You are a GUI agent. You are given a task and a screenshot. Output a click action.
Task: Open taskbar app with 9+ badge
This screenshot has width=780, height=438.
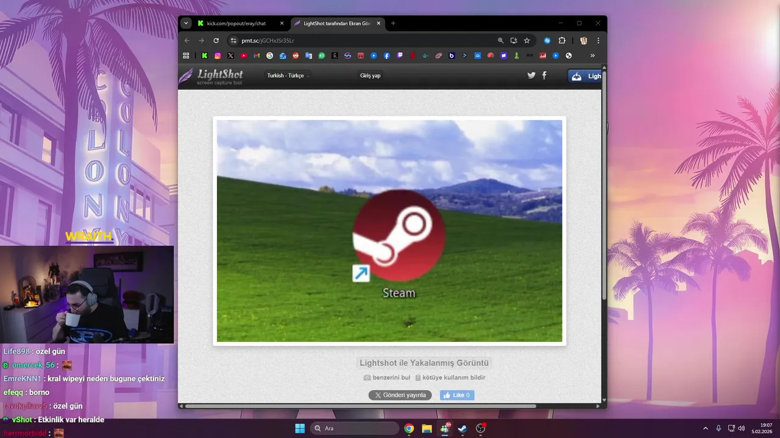click(445, 428)
